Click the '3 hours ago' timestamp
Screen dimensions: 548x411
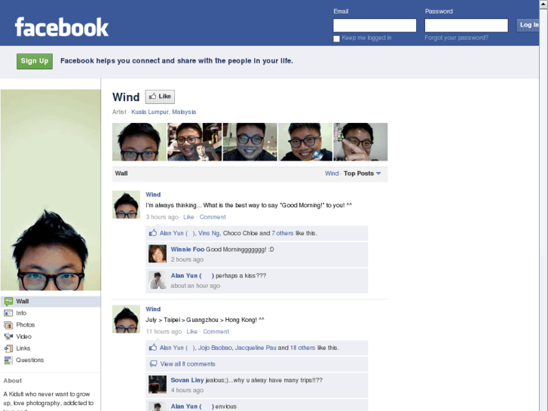pos(162,217)
